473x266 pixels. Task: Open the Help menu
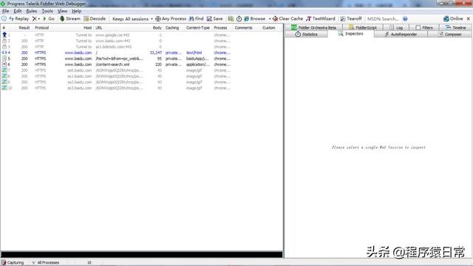coord(76,11)
